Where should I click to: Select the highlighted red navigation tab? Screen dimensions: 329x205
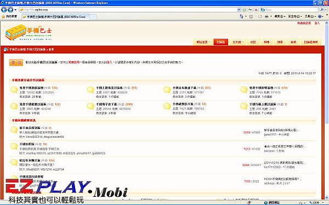click(x=220, y=42)
